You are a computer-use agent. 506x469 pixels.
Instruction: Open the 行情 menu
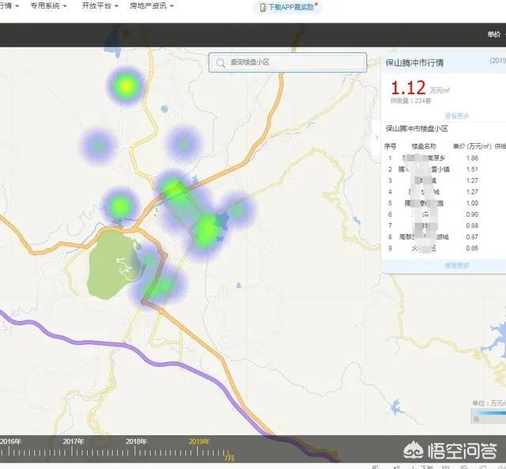pos(8,6)
